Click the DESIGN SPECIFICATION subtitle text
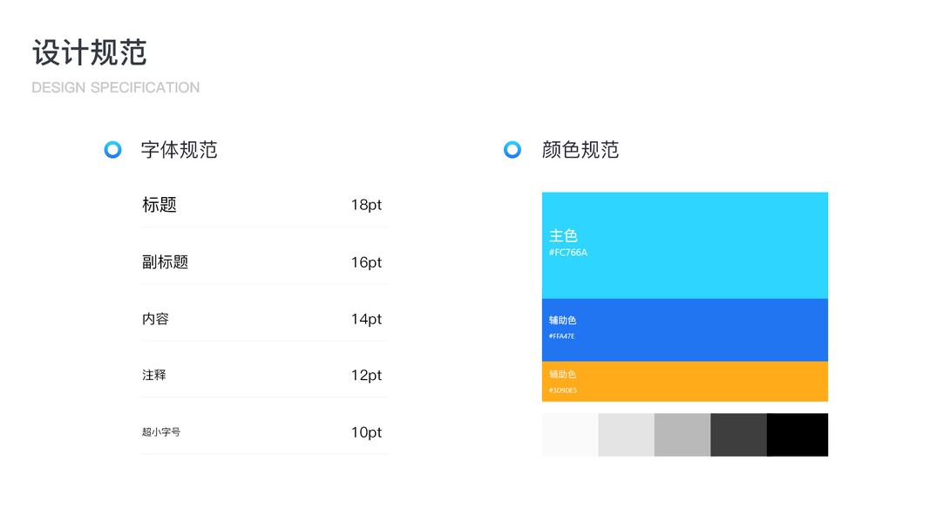 point(116,87)
